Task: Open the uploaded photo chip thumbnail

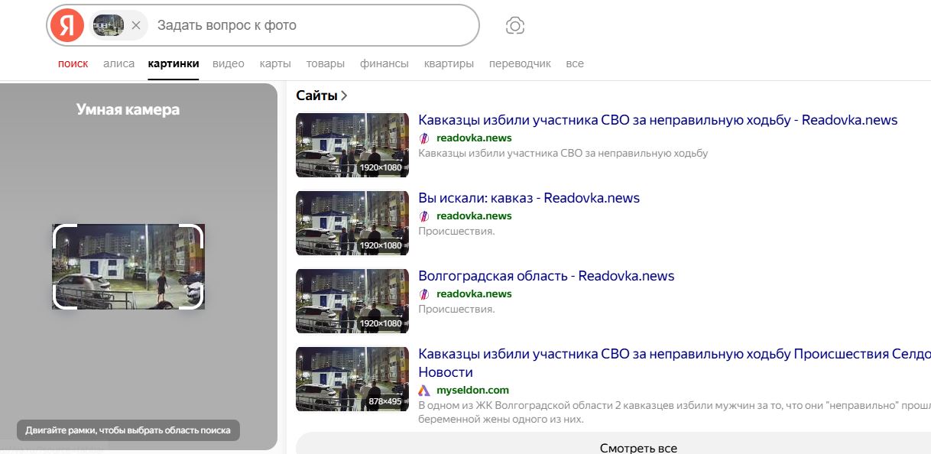Action: click(x=109, y=25)
